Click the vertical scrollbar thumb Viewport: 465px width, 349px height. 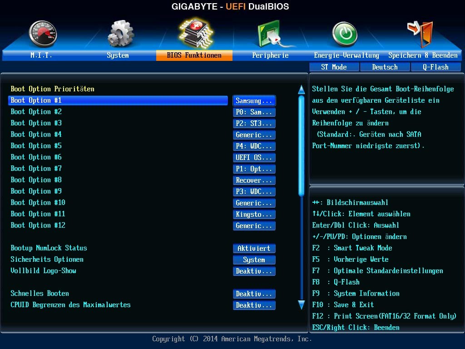point(302,146)
